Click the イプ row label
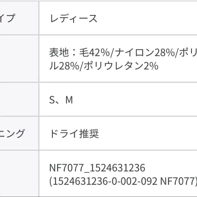Screen dimensions: 197x197 (x=8, y=19)
